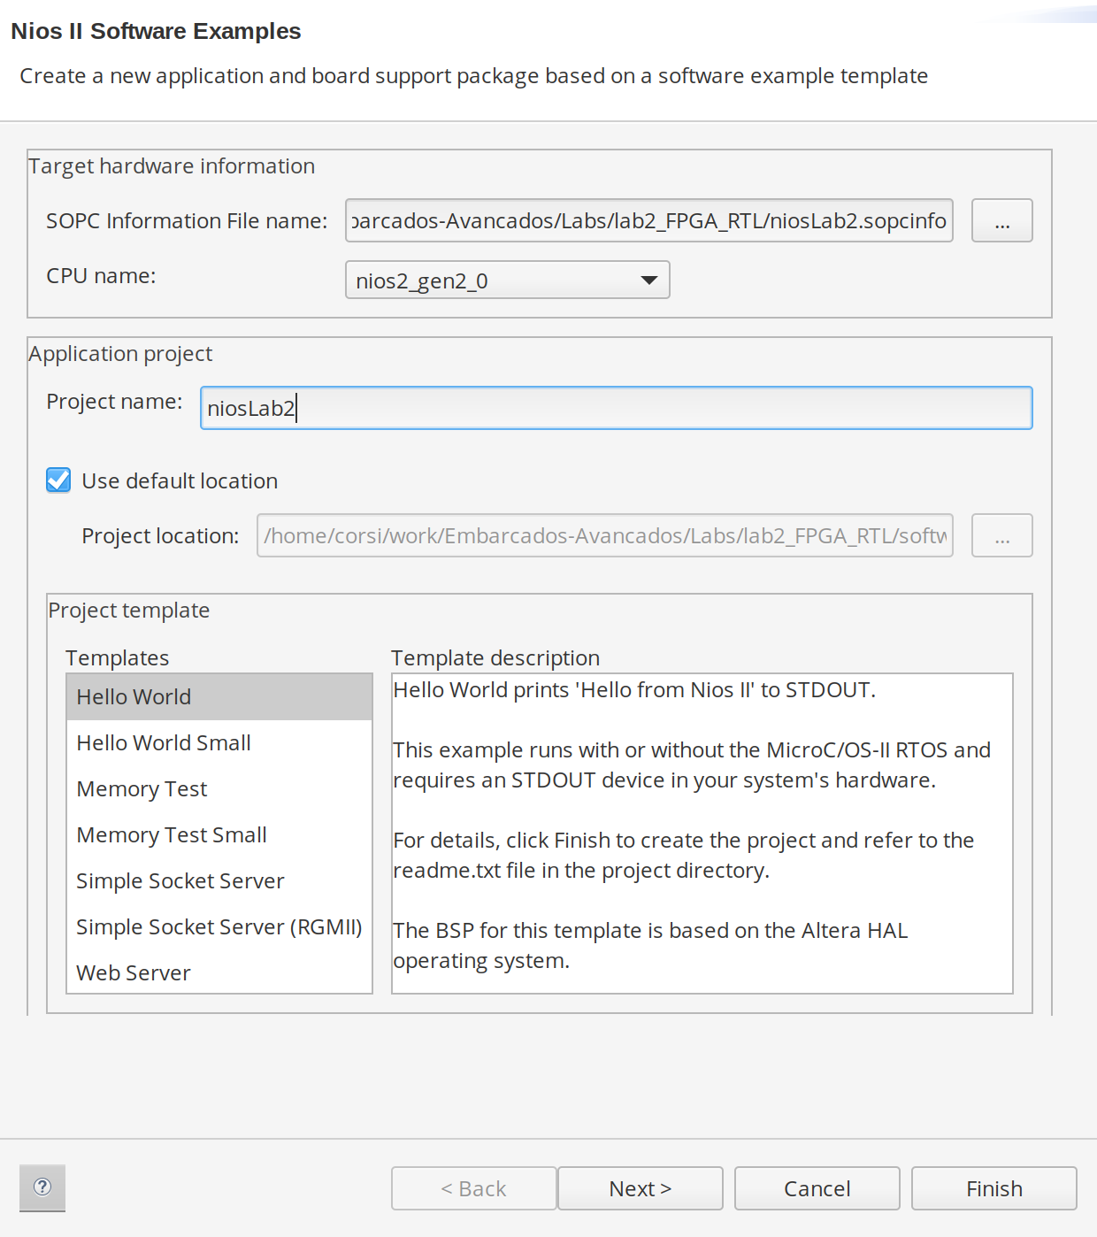Toggle the Use default location checkbox
This screenshot has width=1097, height=1237.
coord(58,480)
